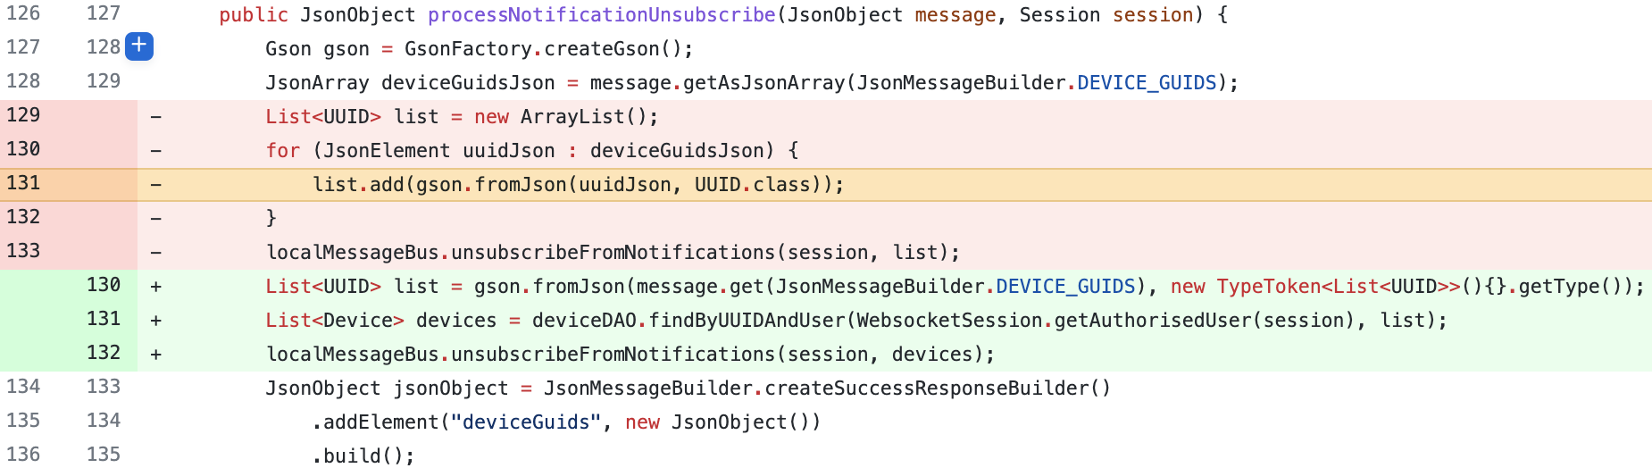Click new line number 132 in green
Viewport: 1652px width, 468px height.
104,353
